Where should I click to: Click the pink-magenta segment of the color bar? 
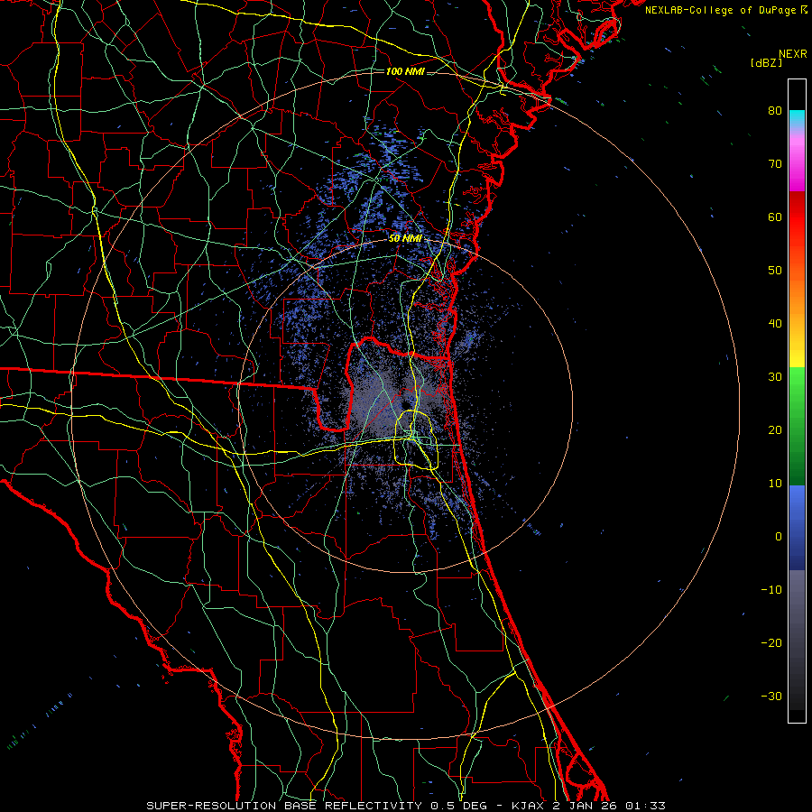pyautogui.click(x=797, y=161)
